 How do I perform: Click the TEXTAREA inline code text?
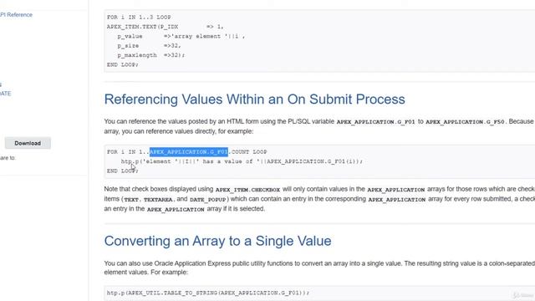tap(158, 199)
